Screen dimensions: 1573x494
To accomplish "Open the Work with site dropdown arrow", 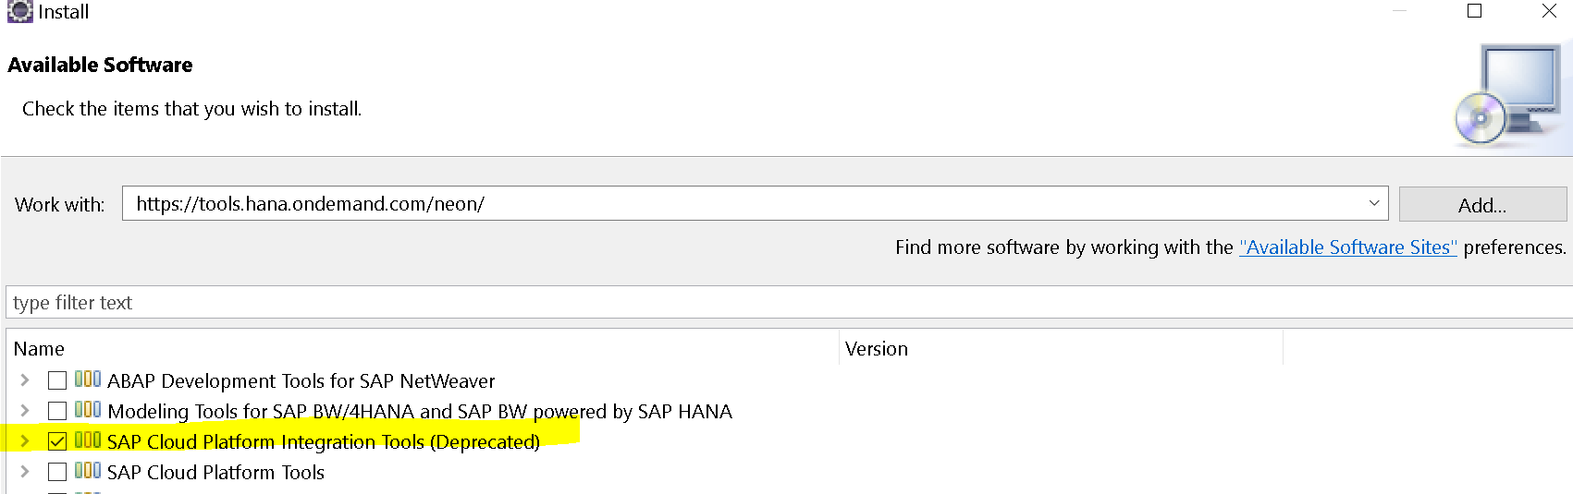I will 1374,203.
